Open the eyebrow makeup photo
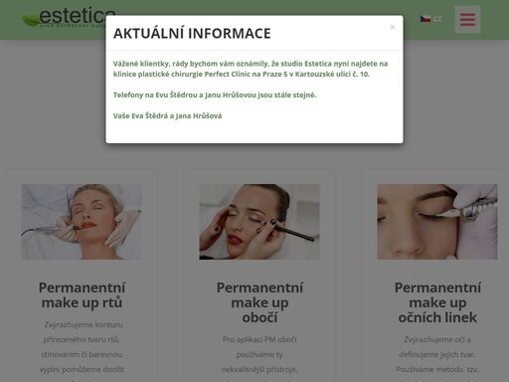This screenshot has width=509, height=382. click(x=259, y=222)
